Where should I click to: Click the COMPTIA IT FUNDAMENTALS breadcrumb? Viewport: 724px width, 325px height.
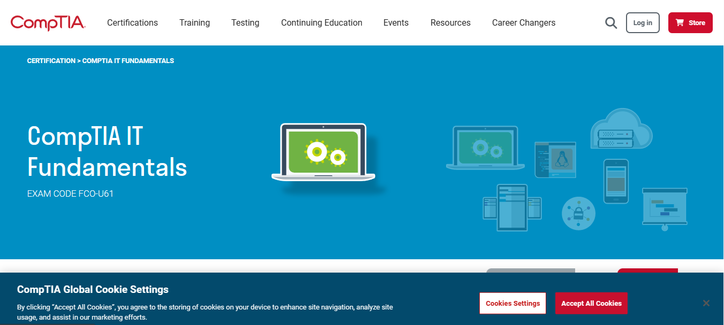pos(128,61)
